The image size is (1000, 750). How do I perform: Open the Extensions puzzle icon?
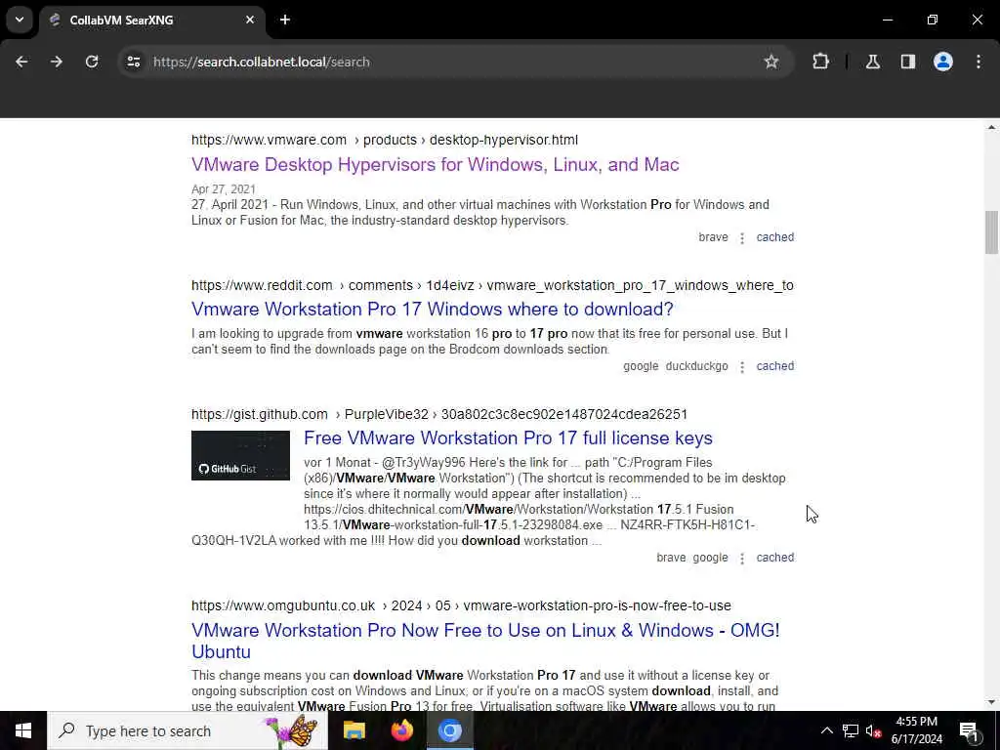[820, 62]
